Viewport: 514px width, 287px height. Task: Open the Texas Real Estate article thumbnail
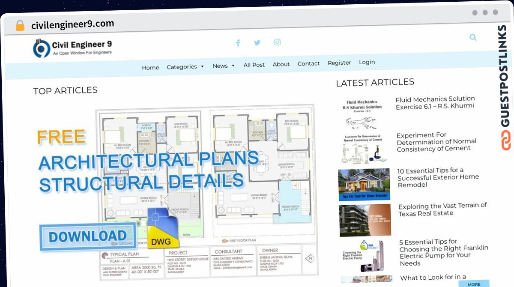[365, 220]
